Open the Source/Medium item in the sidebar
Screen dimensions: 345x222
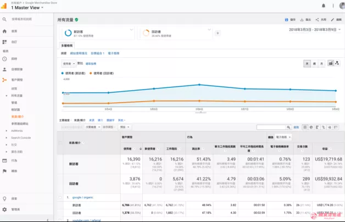18,116
